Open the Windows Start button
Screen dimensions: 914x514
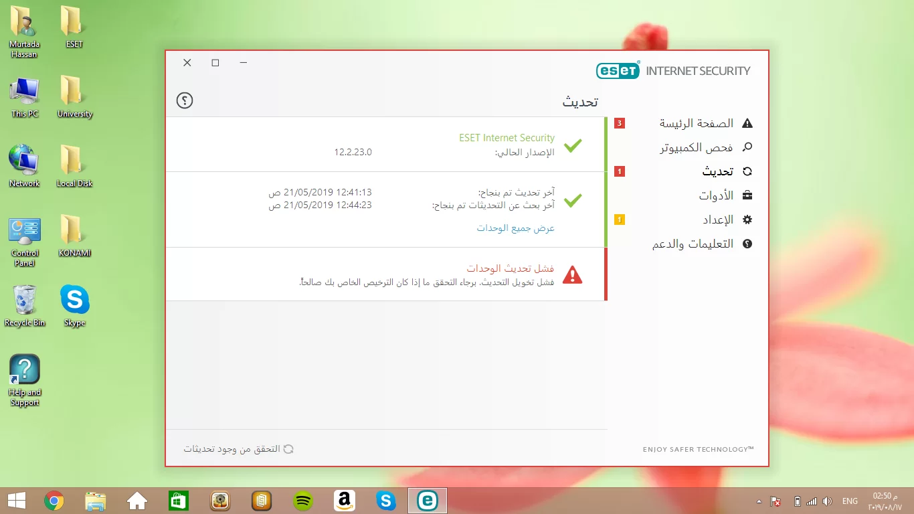pos(16,501)
